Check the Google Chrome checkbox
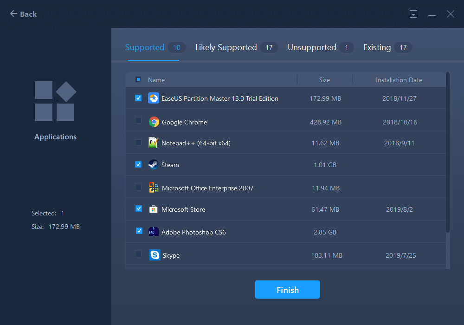This screenshot has width=464, height=325. tap(138, 120)
